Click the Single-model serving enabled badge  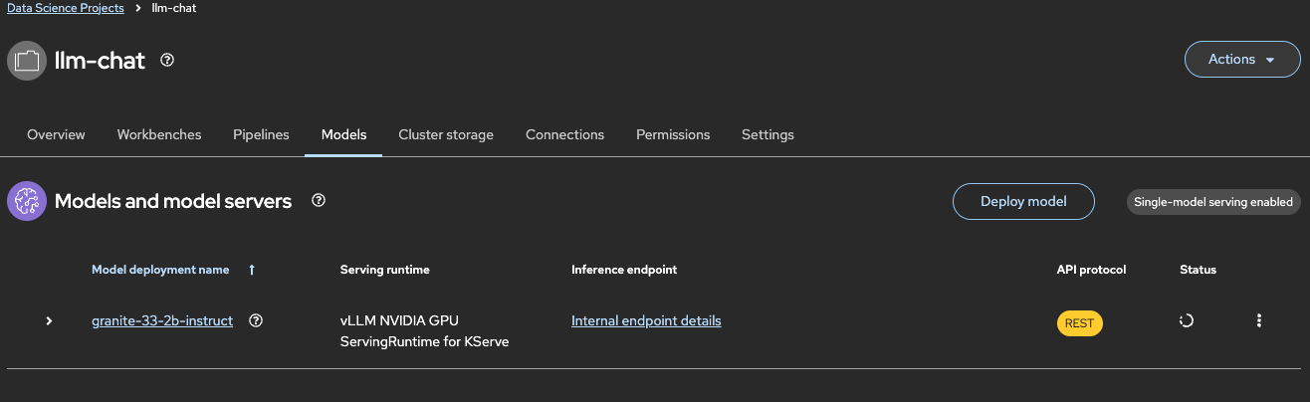pyautogui.click(x=1213, y=202)
